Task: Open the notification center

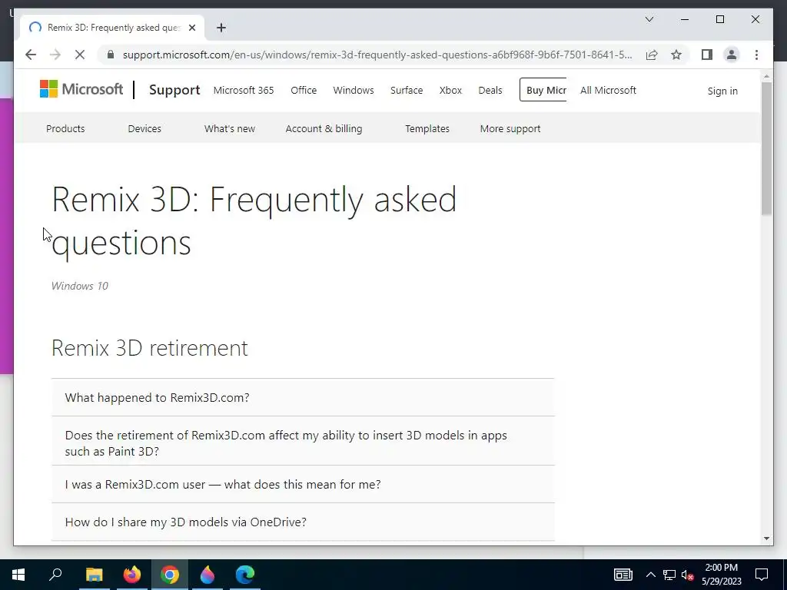Action: click(x=762, y=575)
